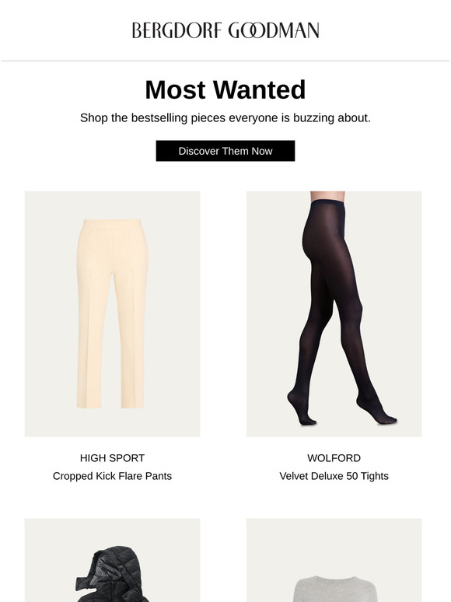Open the Cropped Kick Flare Pants link
This screenshot has width=451, height=602.
click(112, 476)
